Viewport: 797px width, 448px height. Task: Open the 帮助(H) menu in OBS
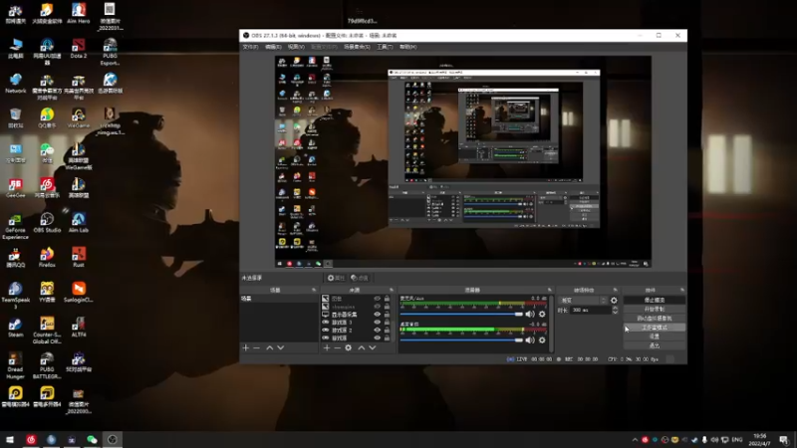[407, 47]
